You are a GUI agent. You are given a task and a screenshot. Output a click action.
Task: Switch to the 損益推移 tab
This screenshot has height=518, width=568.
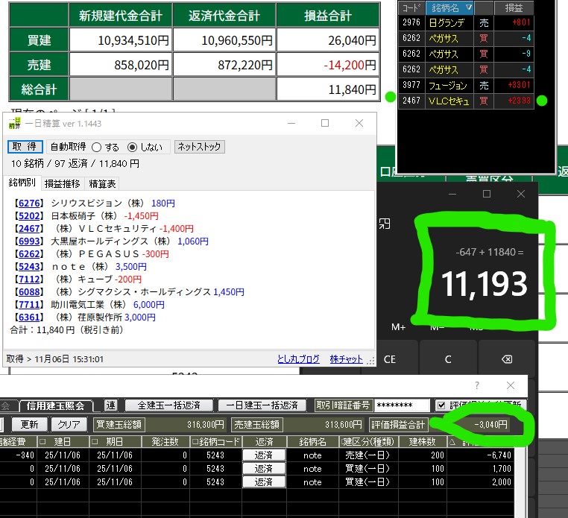[63, 183]
